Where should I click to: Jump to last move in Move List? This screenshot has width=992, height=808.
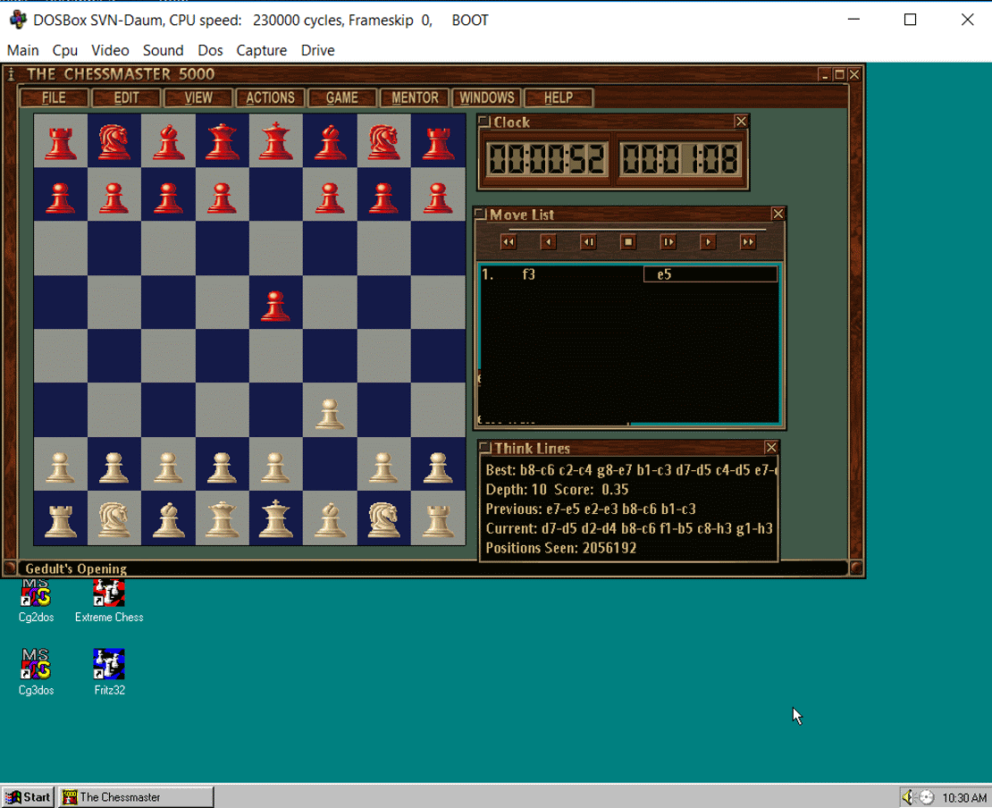click(x=748, y=241)
